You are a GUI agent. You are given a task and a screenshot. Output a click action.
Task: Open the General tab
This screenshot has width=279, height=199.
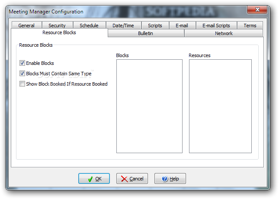point(26,25)
